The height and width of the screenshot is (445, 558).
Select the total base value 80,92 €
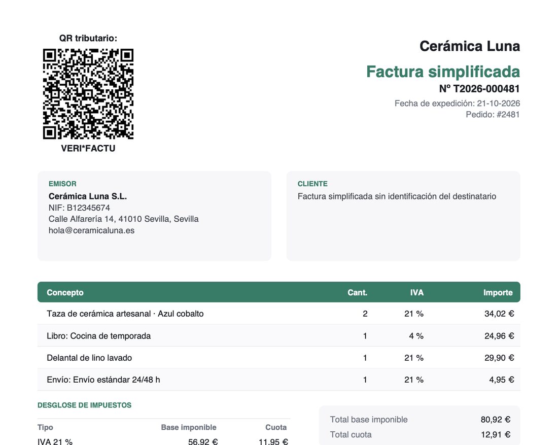[496, 419]
